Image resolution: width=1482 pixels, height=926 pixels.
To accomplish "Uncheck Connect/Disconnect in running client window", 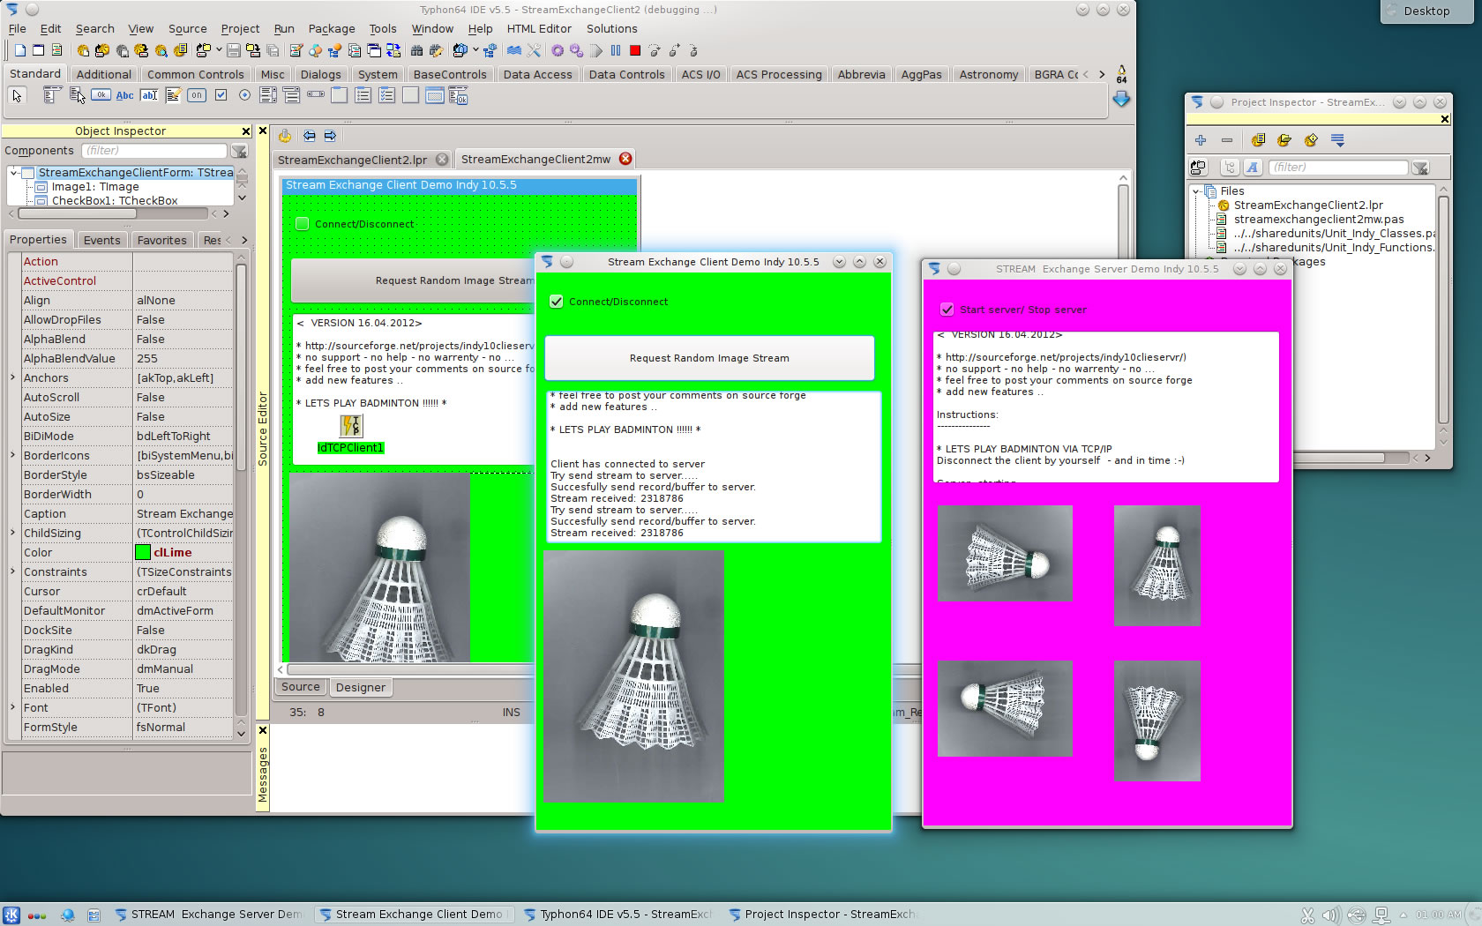I will click(x=557, y=302).
